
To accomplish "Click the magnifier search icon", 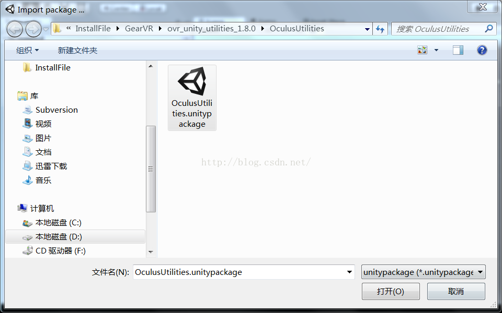I will (x=488, y=29).
